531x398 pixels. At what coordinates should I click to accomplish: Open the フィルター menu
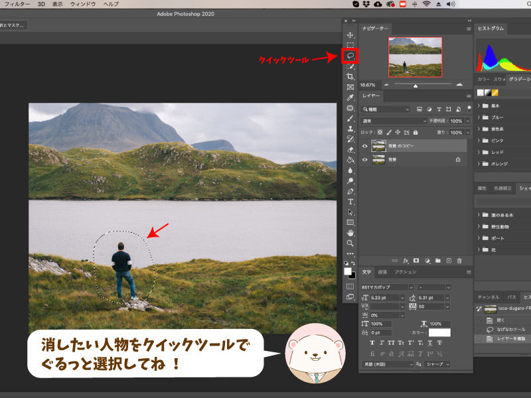click(17, 4)
